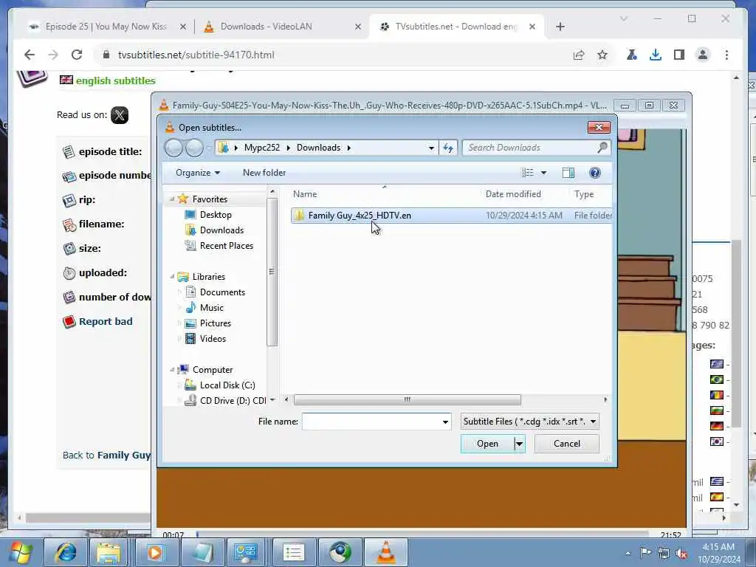Bookmark this page star icon
The height and width of the screenshot is (567, 756).
pyautogui.click(x=602, y=55)
